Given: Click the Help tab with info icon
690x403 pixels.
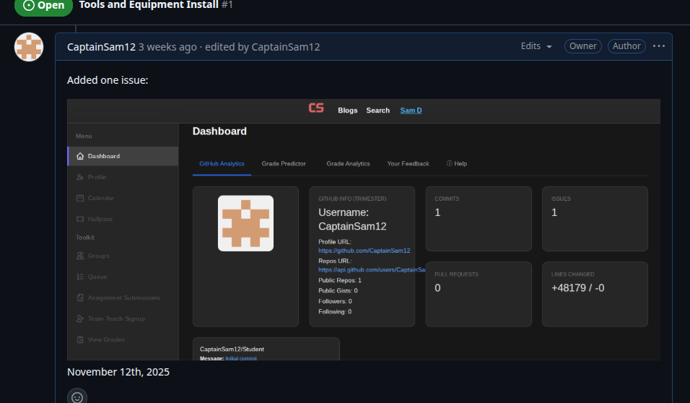Looking at the screenshot, I should pos(456,164).
